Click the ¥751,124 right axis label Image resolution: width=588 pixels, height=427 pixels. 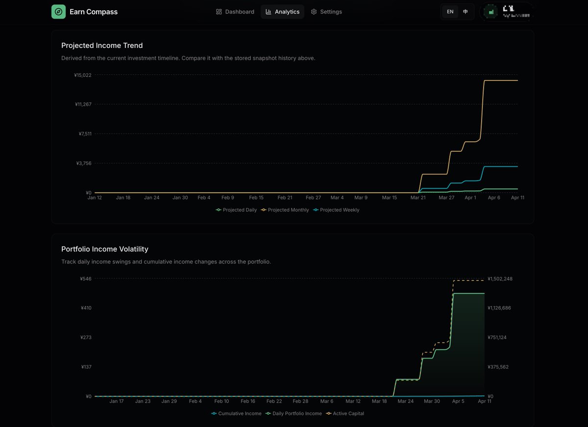click(498, 337)
